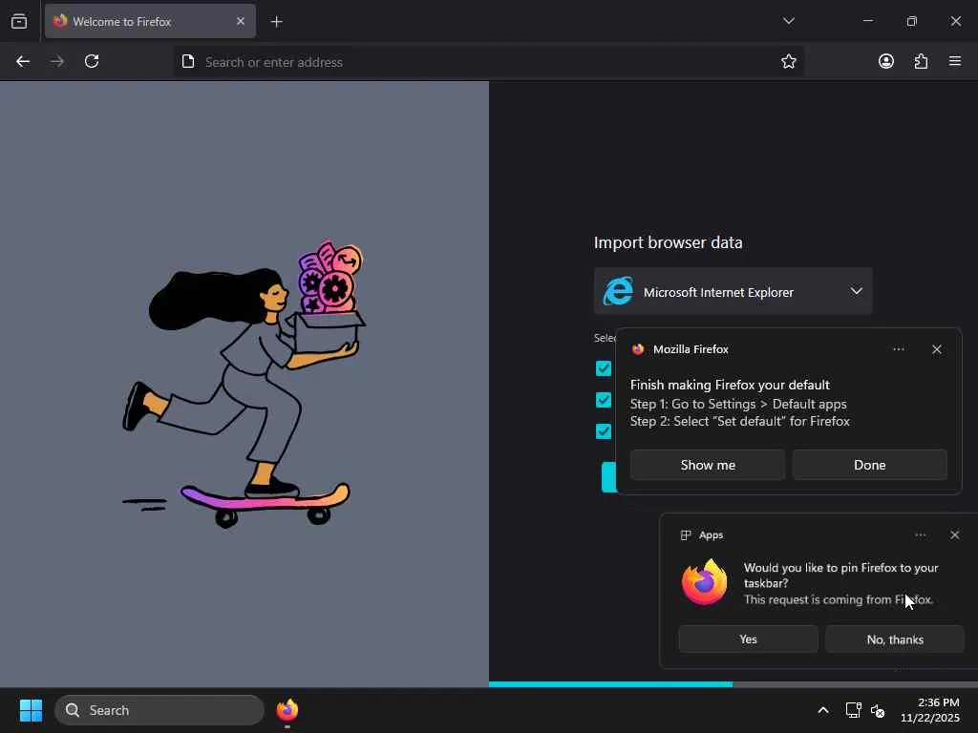The image size is (978, 733).
Task: Click the forward navigation arrow
Action: [57, 61]
